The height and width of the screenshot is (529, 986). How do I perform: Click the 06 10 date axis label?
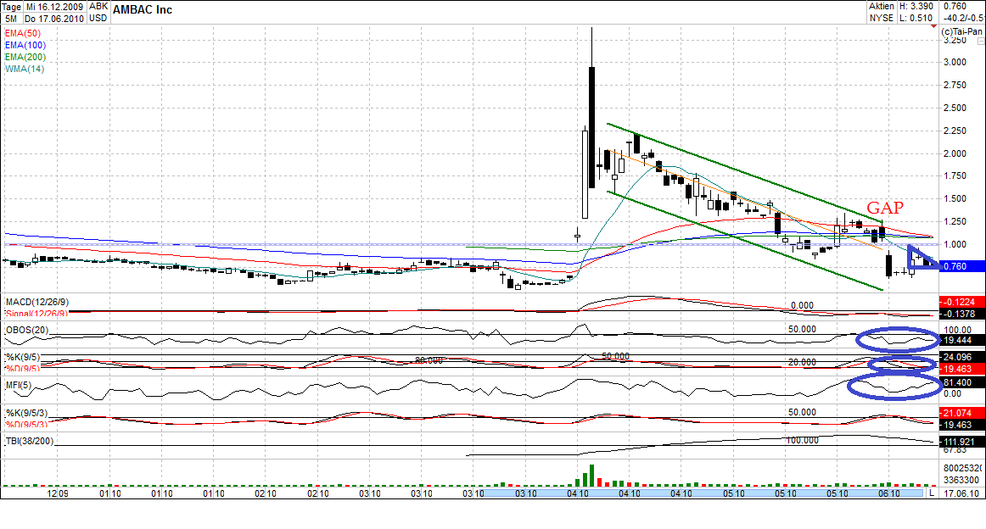pyautogui.click(x=889, y=493)
